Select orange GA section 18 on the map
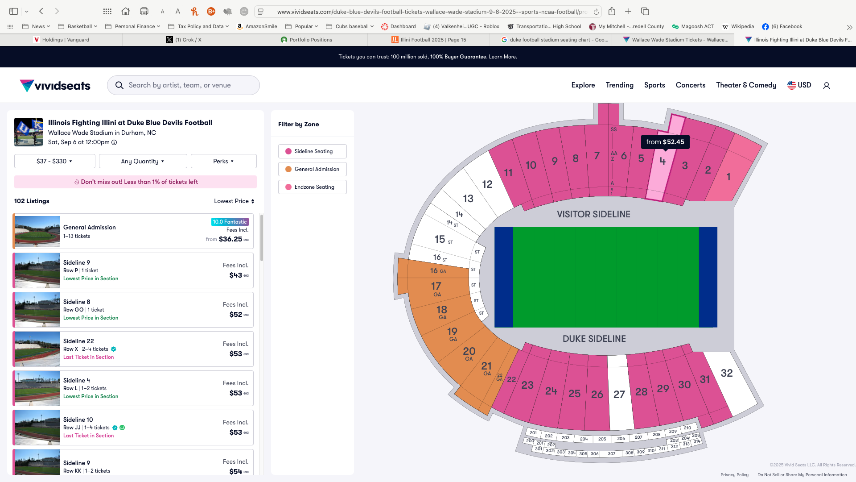This screenshot has width=856, height=482. (x=441, y=312)
